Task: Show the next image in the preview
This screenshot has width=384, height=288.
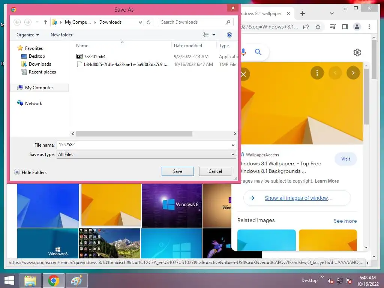Action: (x=353, y=73)
